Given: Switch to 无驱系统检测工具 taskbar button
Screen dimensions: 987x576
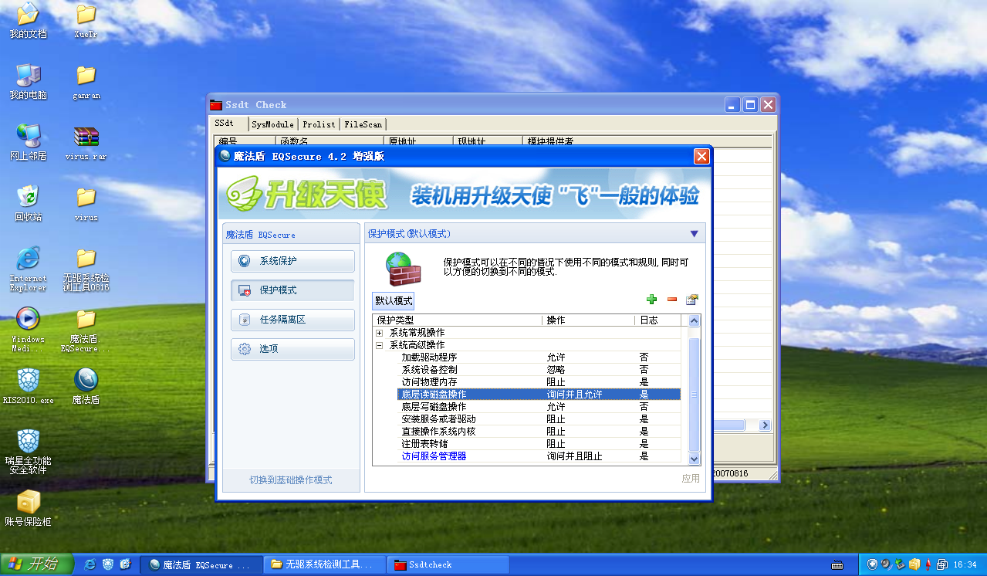Looking at the screenshot, I should (323, 564).
